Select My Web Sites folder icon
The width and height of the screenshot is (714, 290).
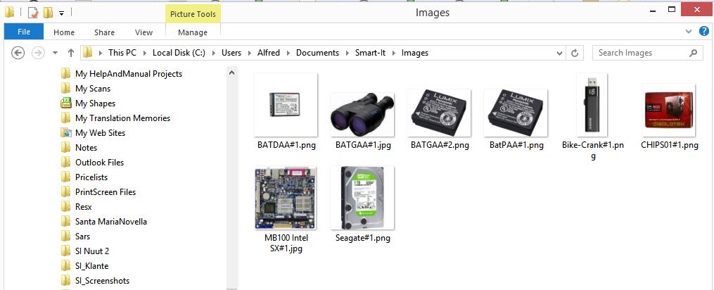pyautogui.click(x=65, y=133)
